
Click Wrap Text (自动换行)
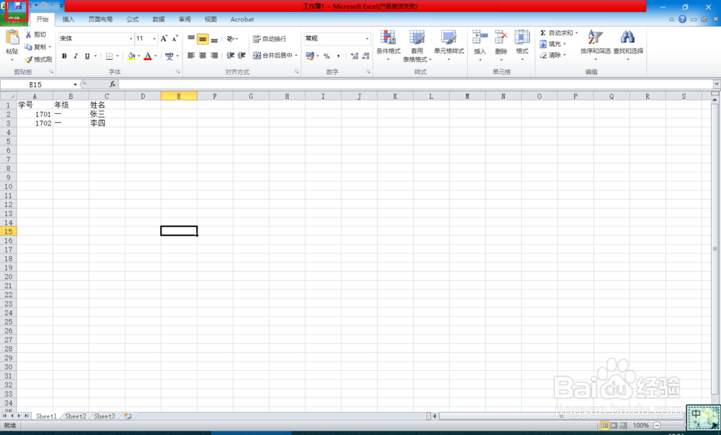tap(270, 39)
